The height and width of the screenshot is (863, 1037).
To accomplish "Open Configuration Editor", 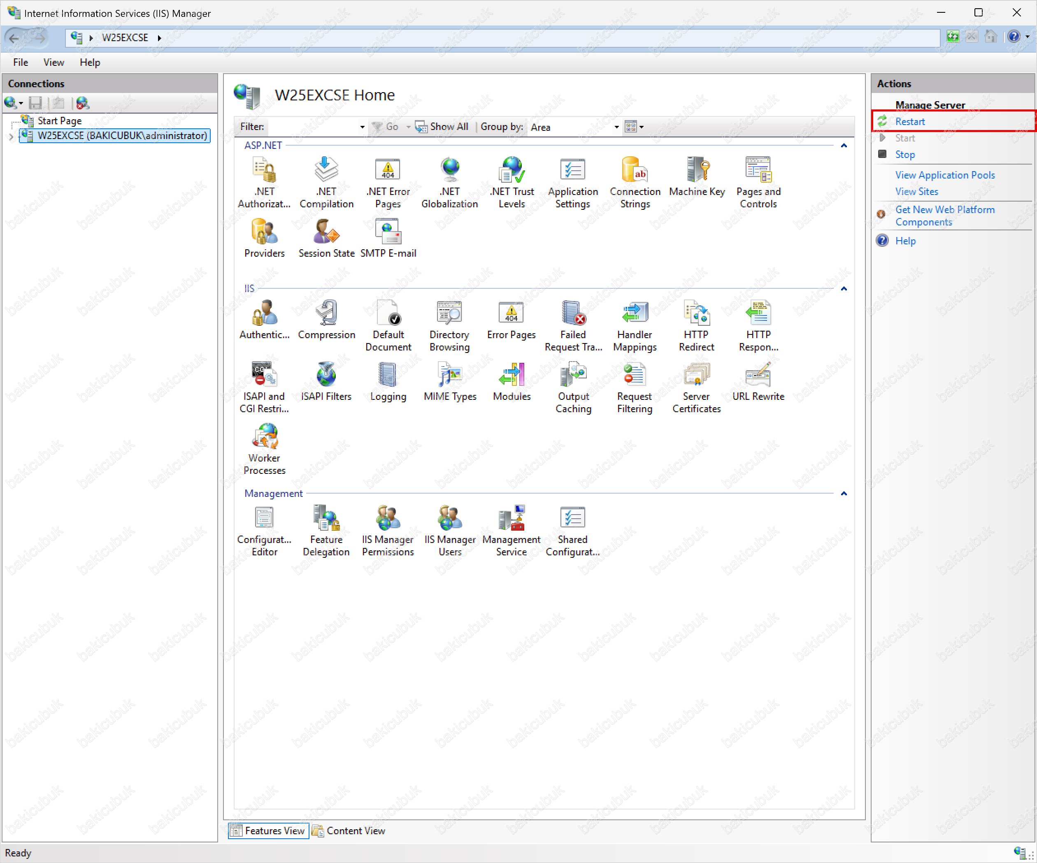I will [x=264, y=530].
